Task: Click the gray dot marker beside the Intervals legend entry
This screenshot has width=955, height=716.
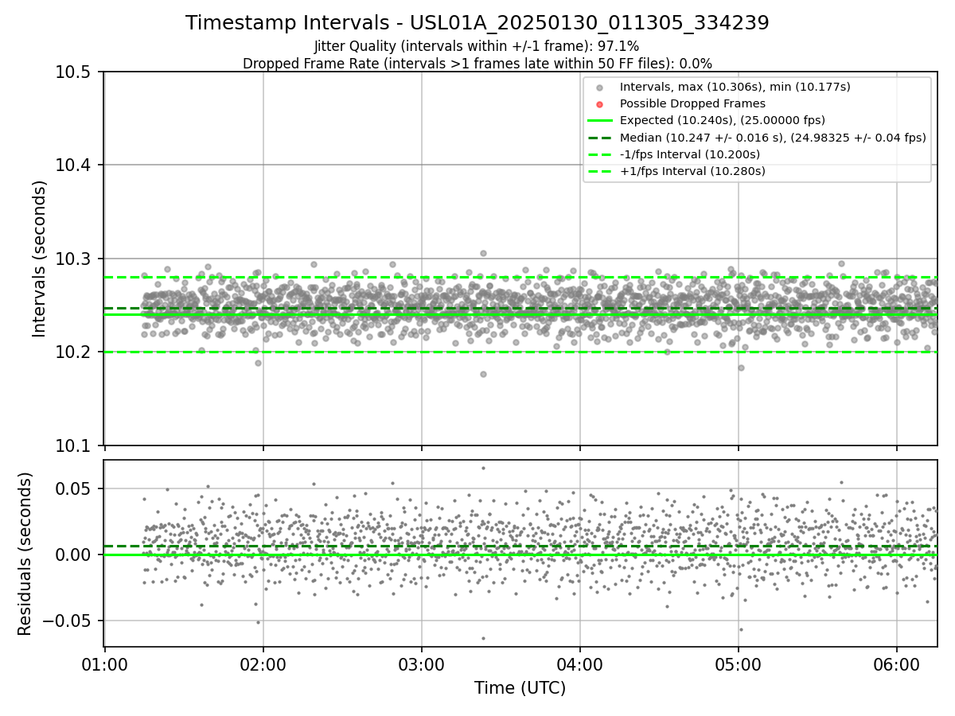Action: (600, 88)
